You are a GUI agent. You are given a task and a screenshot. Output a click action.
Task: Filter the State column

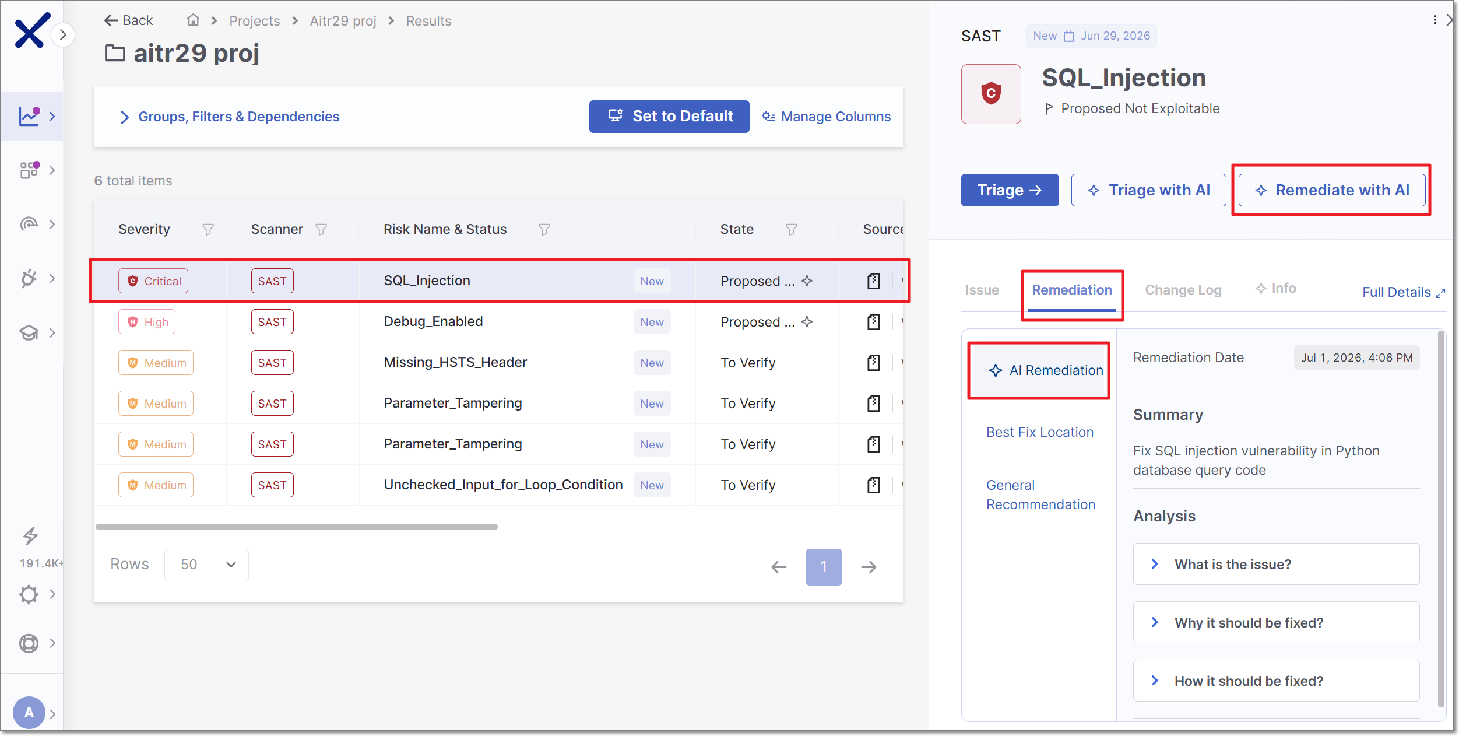792,229
